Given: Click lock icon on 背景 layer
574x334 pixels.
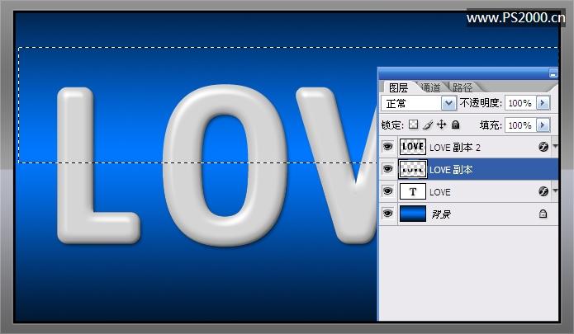Looking at the screenshot, I should pos(543,214).
